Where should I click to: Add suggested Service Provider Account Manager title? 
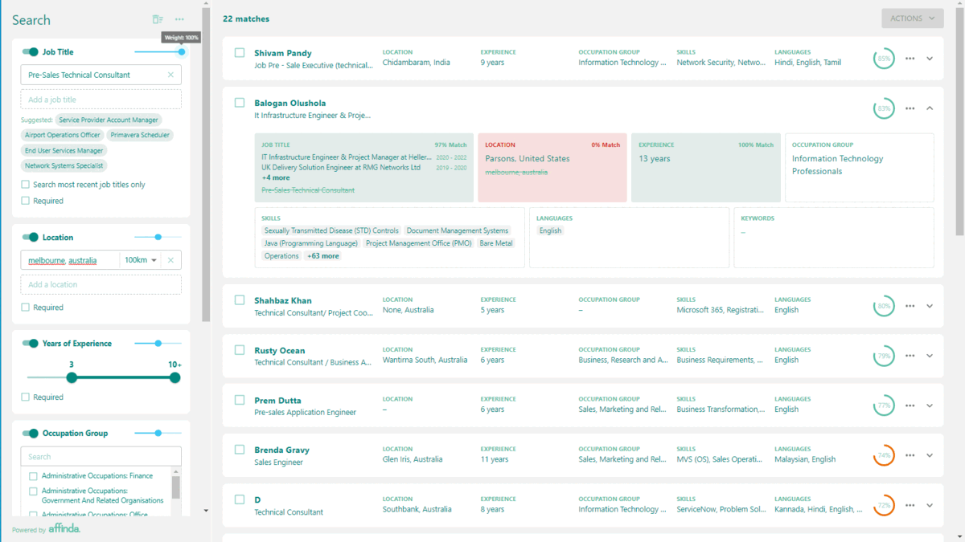click(109, 120)
